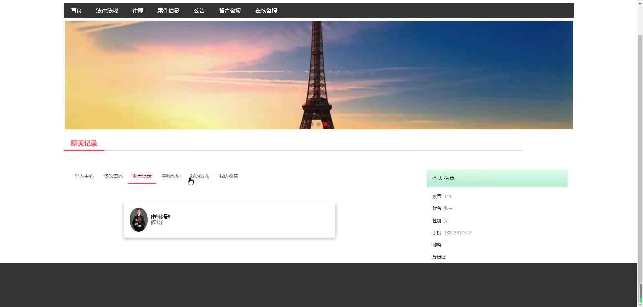
Task: Click the lawyer avatar in the chat record
Action: pos(139,220)
